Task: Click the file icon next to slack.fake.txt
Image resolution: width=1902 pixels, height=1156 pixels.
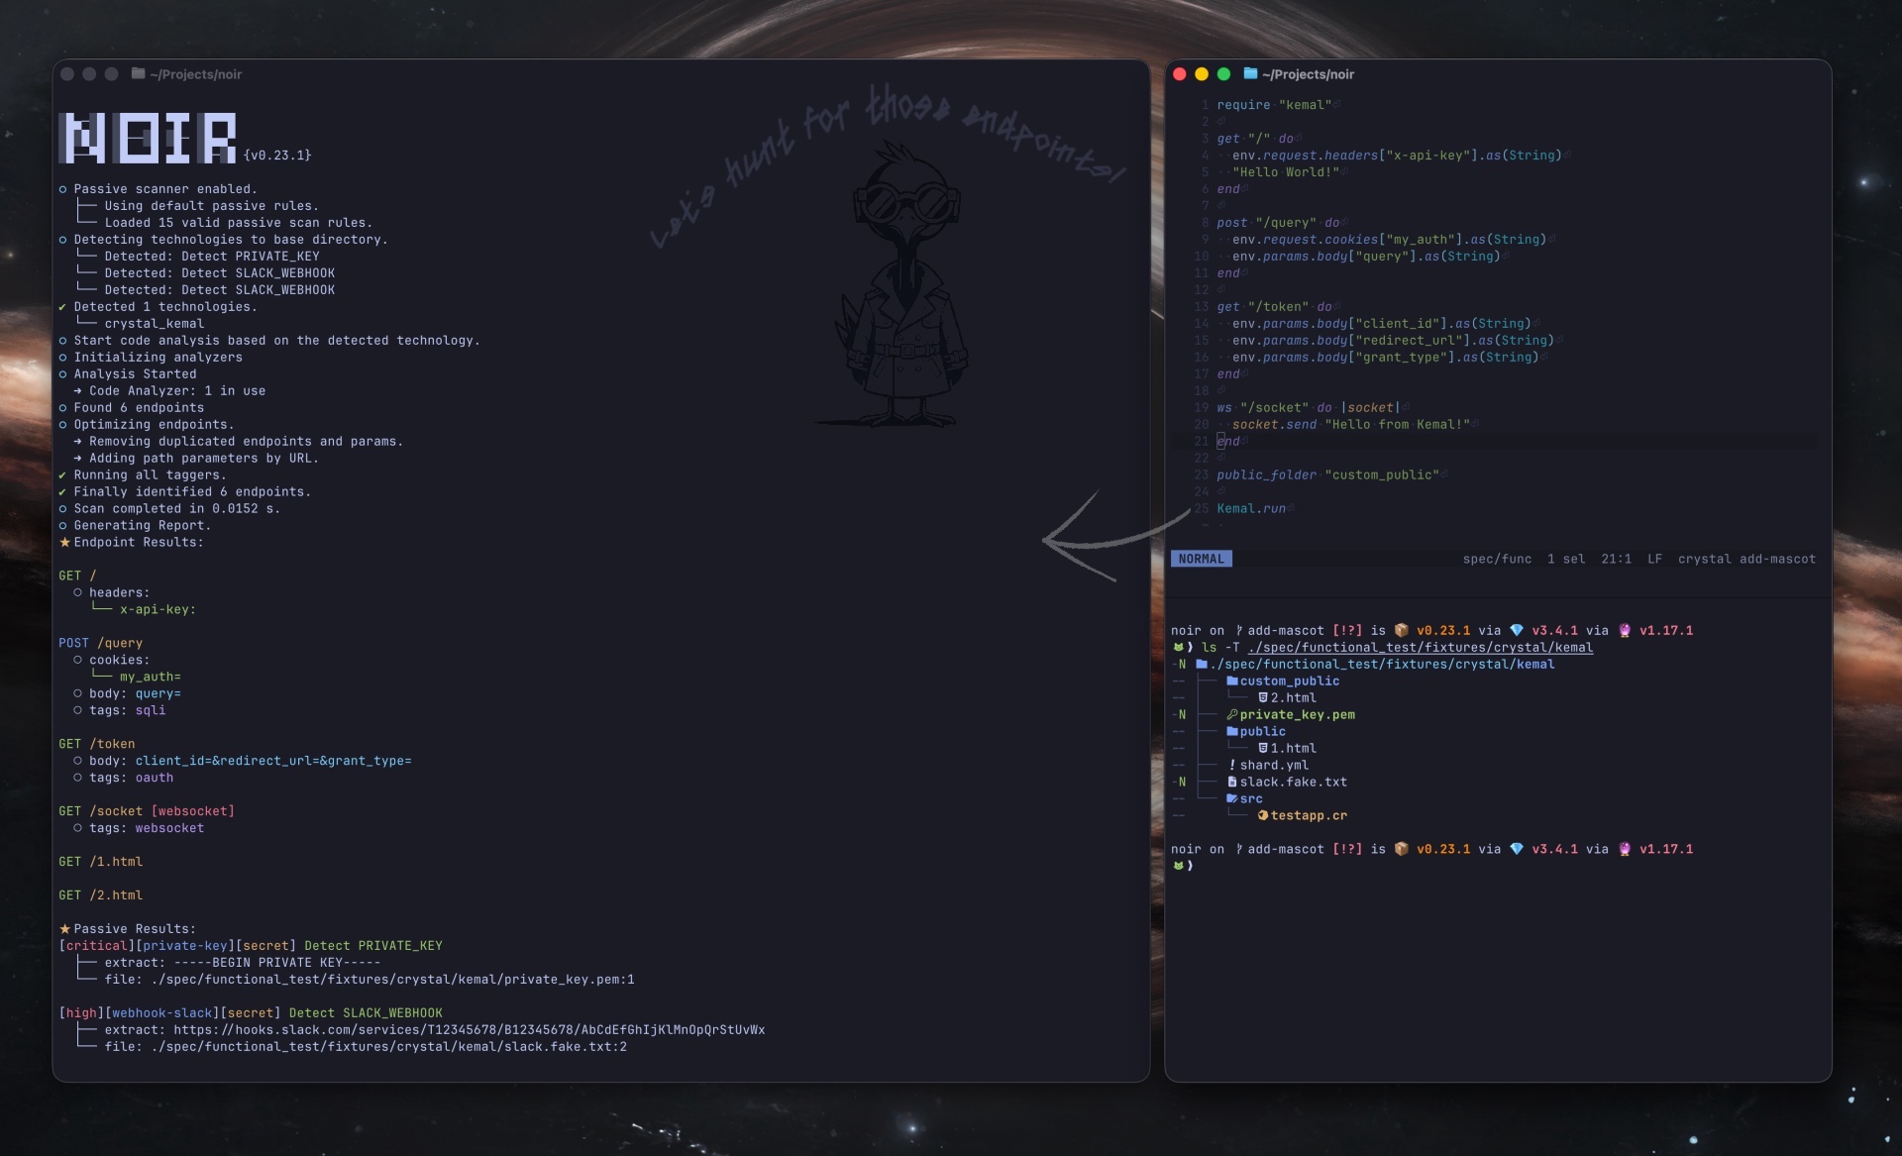Action: click(x=1231, y=782)
